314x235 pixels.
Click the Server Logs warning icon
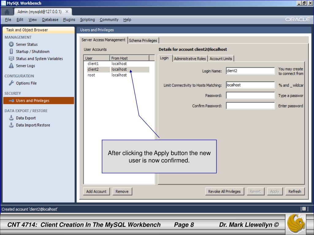coord(11,65)
